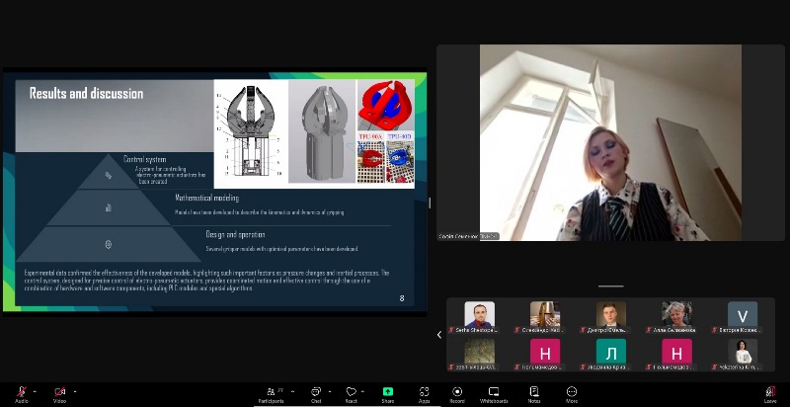Turn on the camera with Video button

(59, 393)
